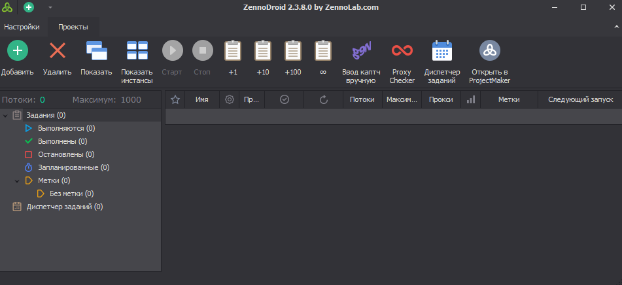Add one run with +1 clipboard icon
The width and height of the screenshot is (622, 285).
pyautogui.click(x=233, y=51)
